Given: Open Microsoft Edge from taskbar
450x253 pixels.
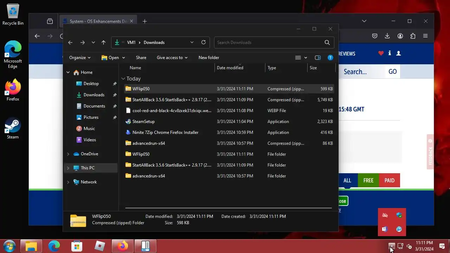Looking at the screenshot, I should click(x=54, y=246).
